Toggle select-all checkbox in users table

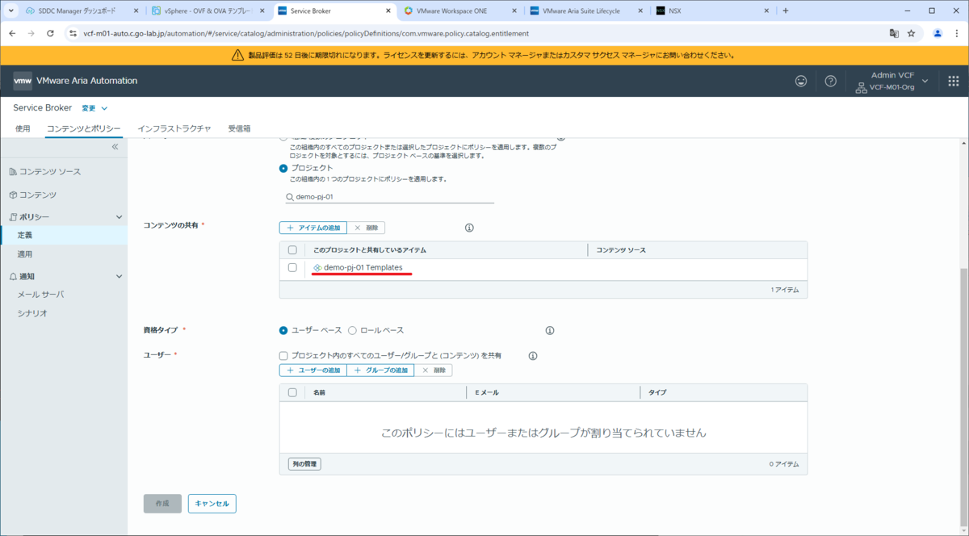[x=292, y=392]
